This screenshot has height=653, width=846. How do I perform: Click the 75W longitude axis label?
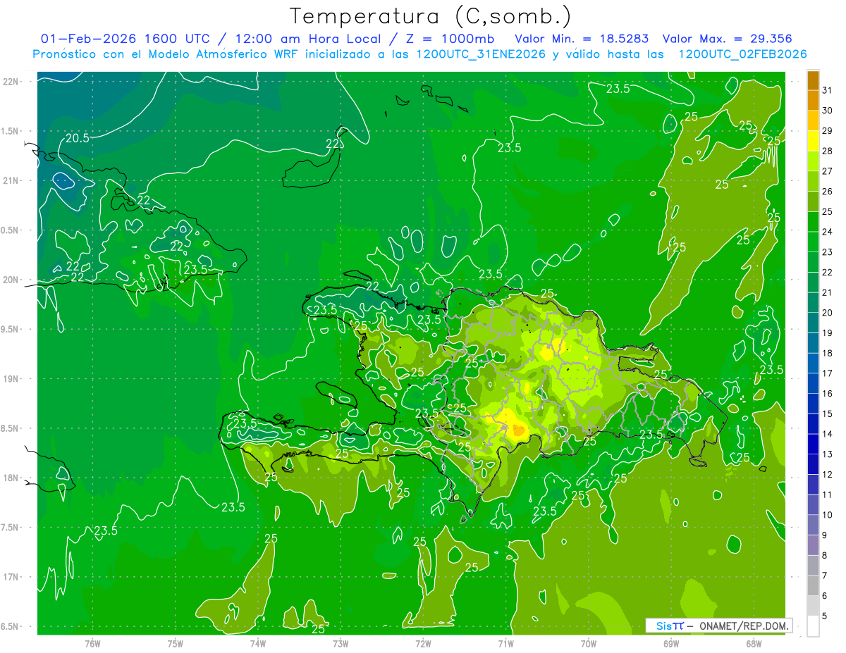pyautogui.click(x=176, y=643)
